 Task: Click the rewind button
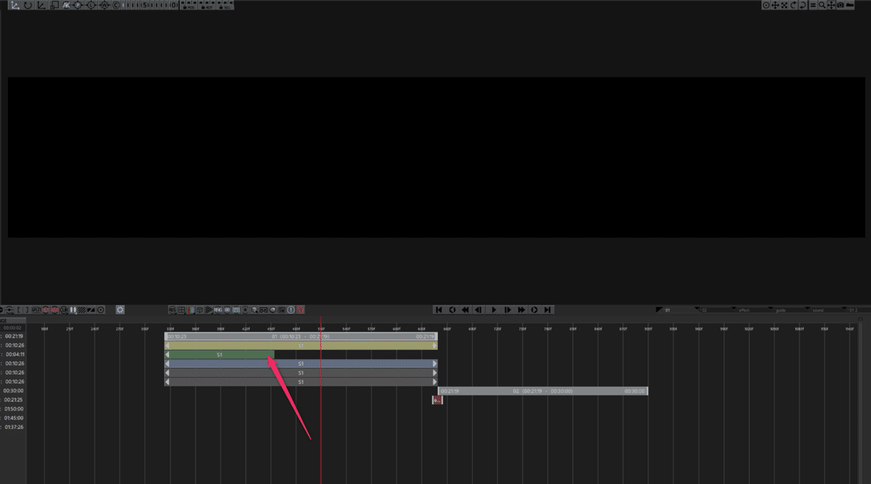465,310
